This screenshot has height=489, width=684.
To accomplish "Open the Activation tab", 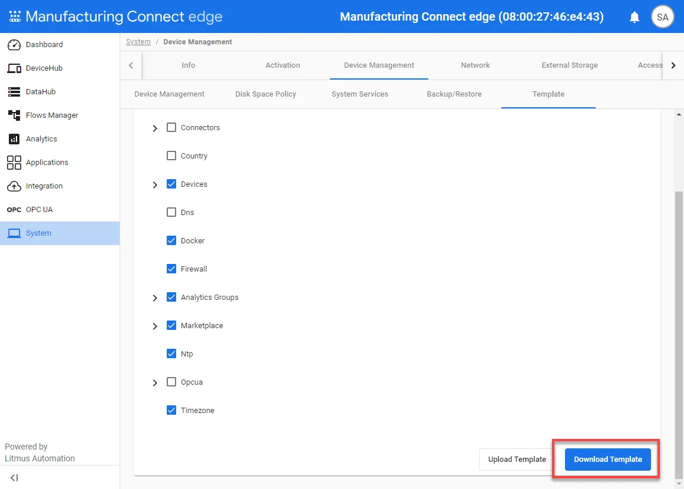I will (x=283, y=65).
